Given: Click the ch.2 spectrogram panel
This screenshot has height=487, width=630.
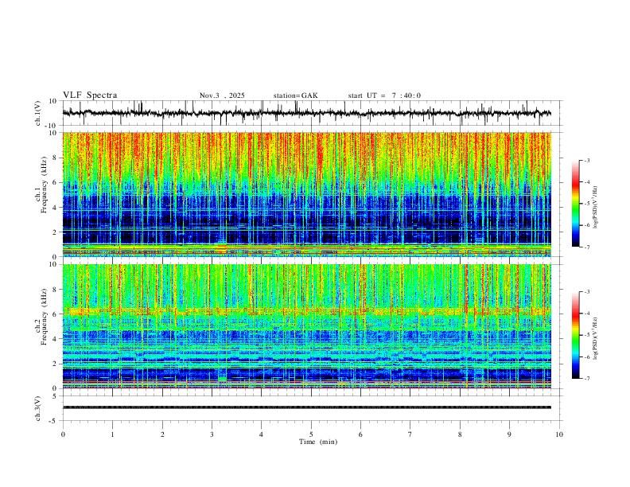Looking at the screenshot, I should coord(307,326).
